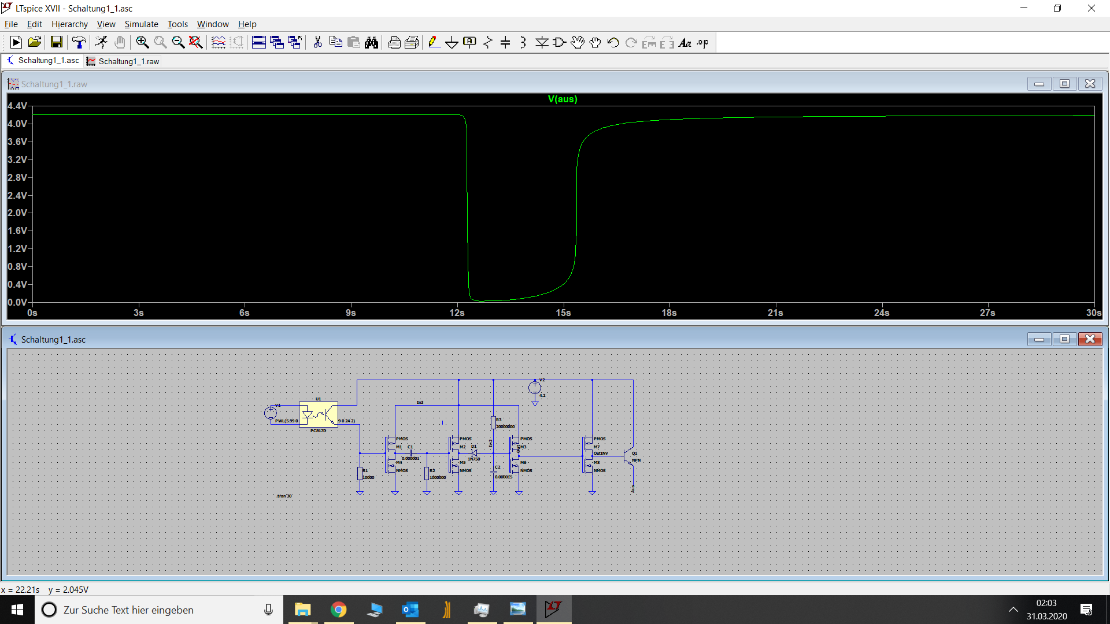The width and height of the screenshot is (1110, 624).
Task: Open the View menu
Action: [x=106, y=24]
